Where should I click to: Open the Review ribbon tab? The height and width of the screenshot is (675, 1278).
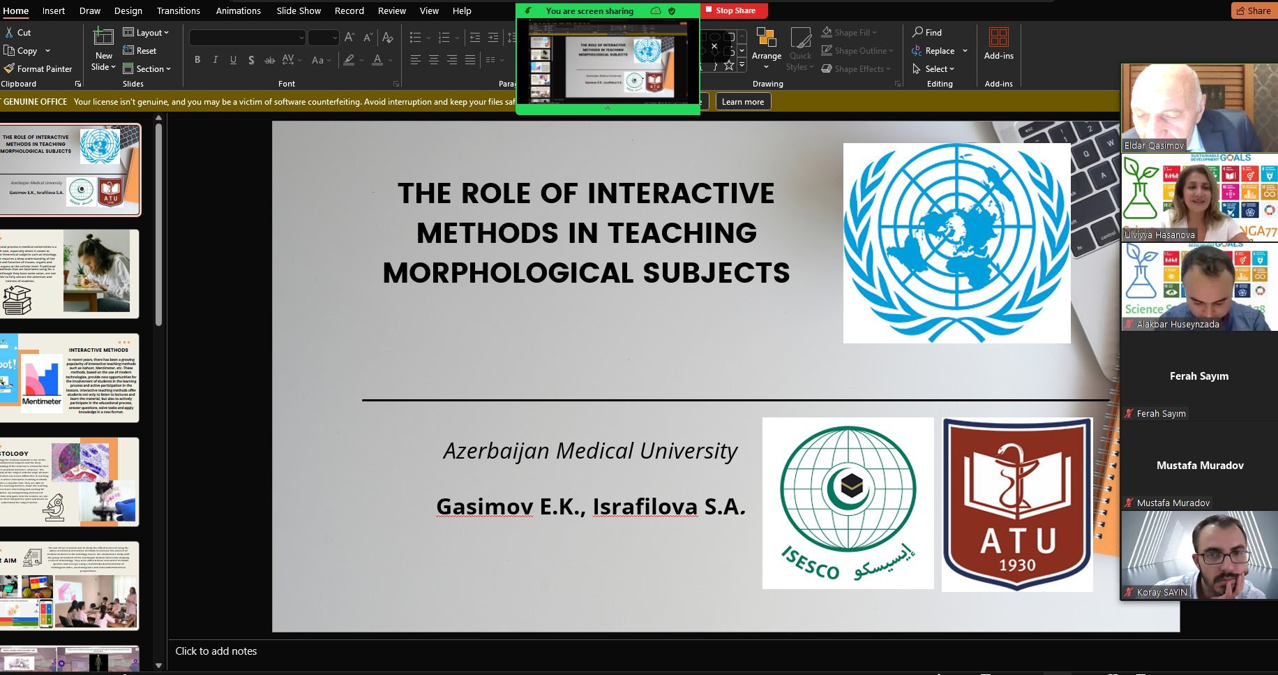point(391,10)
